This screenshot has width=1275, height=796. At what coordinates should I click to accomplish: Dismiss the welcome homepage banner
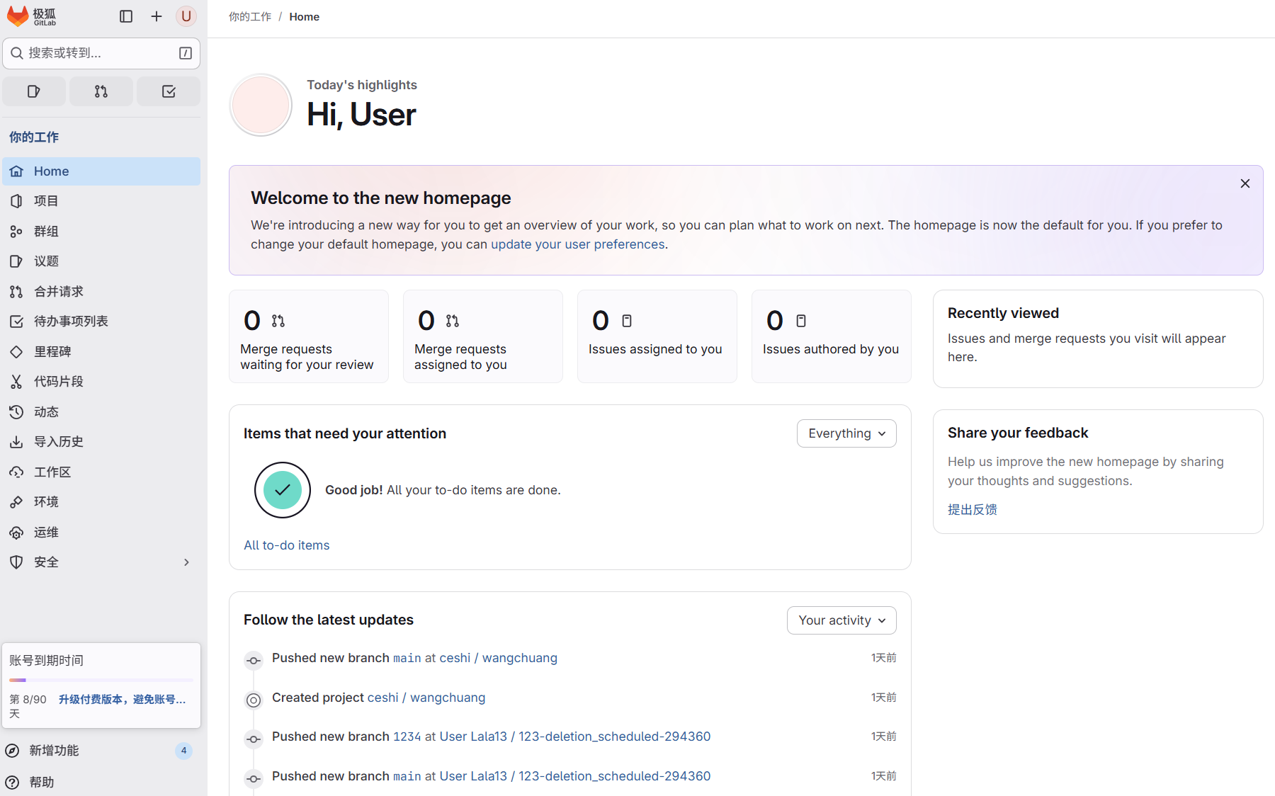coord(1245,183)
